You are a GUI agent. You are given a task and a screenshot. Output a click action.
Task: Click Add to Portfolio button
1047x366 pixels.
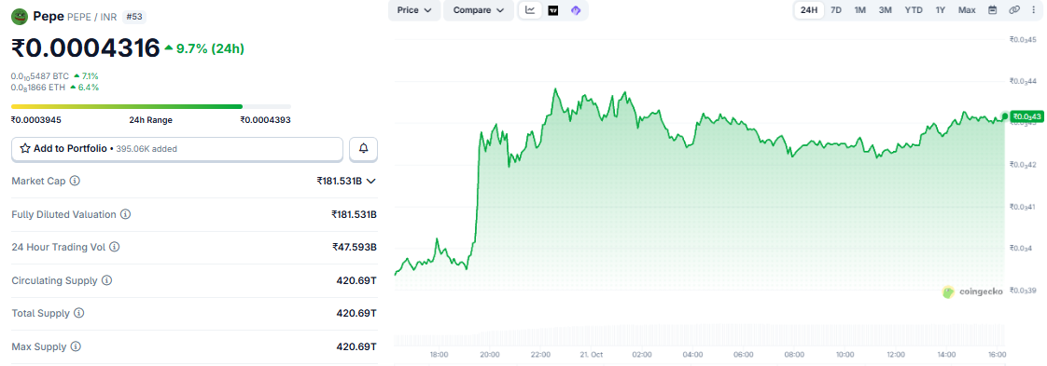click(177, 149)
